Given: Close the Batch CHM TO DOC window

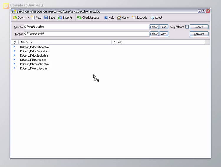Looking at the screenshot, I should point(208,11).
